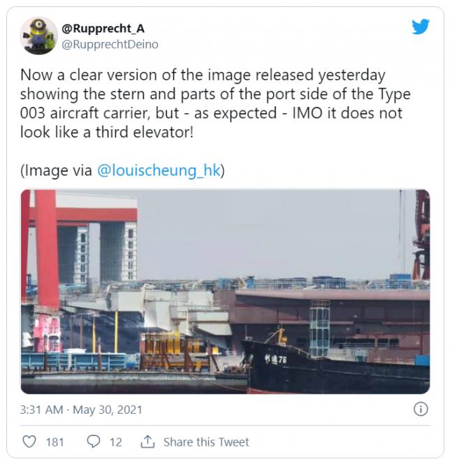Screen dimensions: 454x464
Task: Like the tweet with heart icon
Action: click(29, 442)
